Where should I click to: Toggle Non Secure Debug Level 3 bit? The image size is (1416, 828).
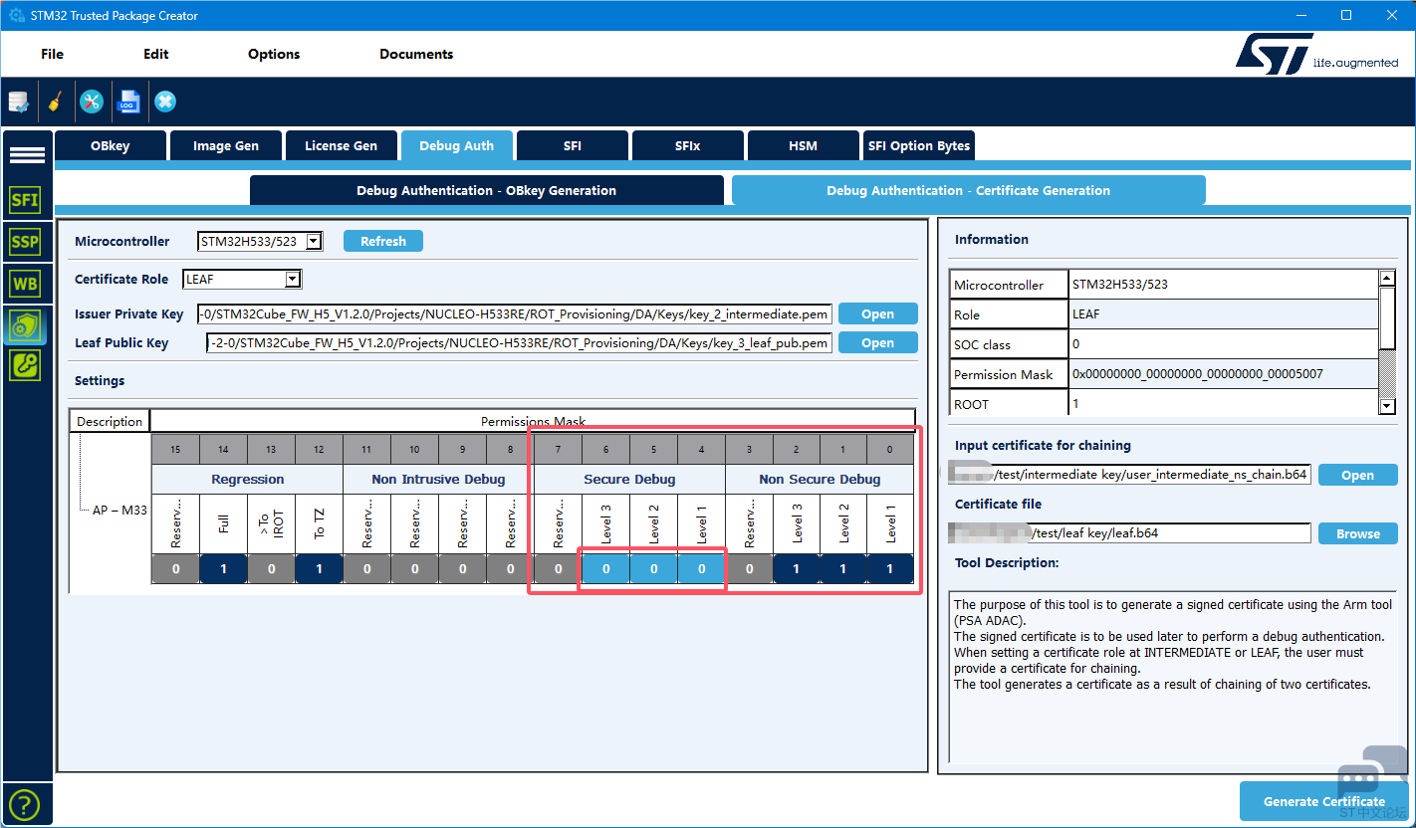[797, 569]
